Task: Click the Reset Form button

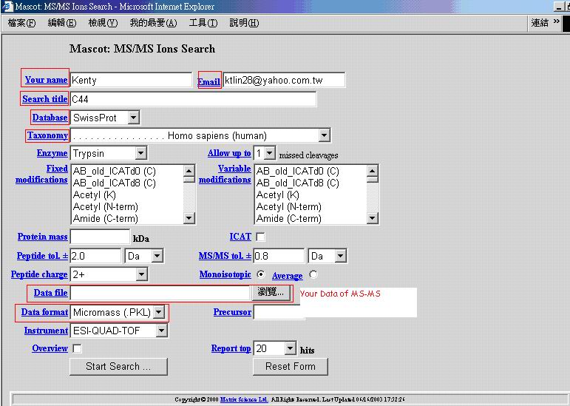Action: 291,366
